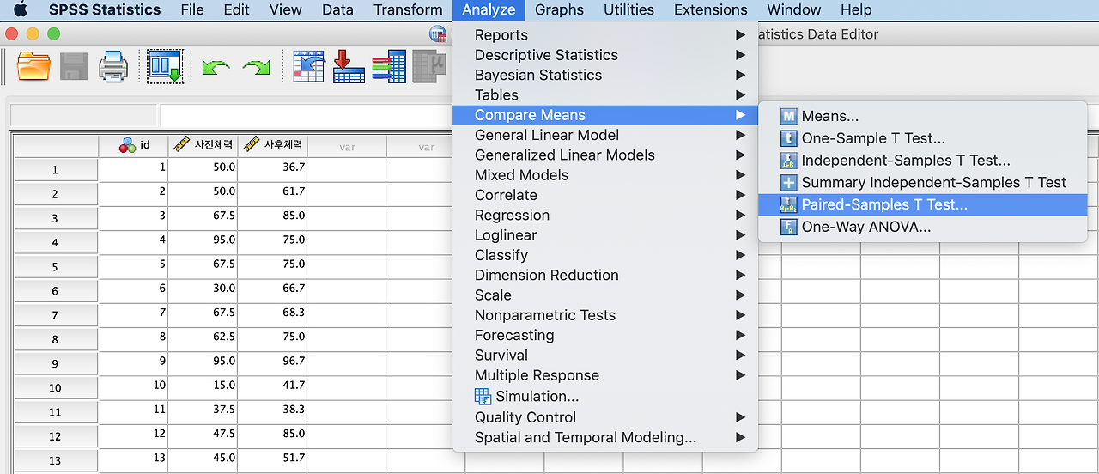Viewport: 1099px width, 474px height.
Task: Expand the Bayesian Statistics submenu
Action: pyautogui.click(x=605, y=75)
